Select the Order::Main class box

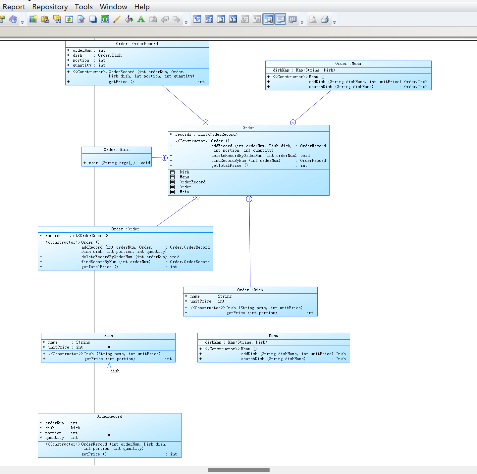coord(117,157)
